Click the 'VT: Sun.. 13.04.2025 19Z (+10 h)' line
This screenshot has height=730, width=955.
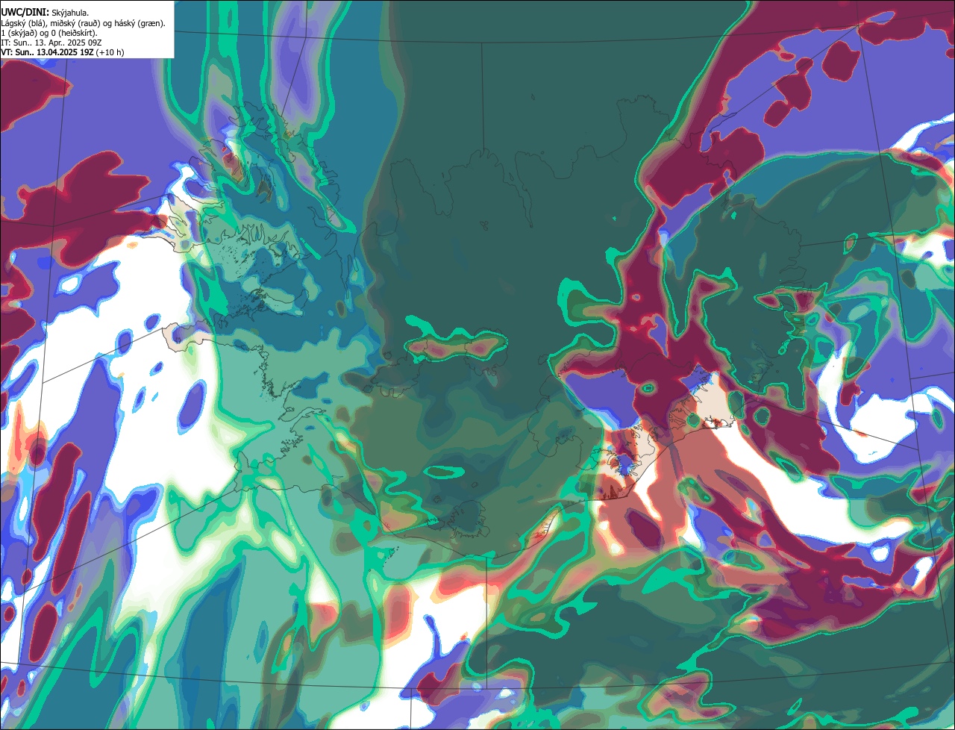point(63,52)
